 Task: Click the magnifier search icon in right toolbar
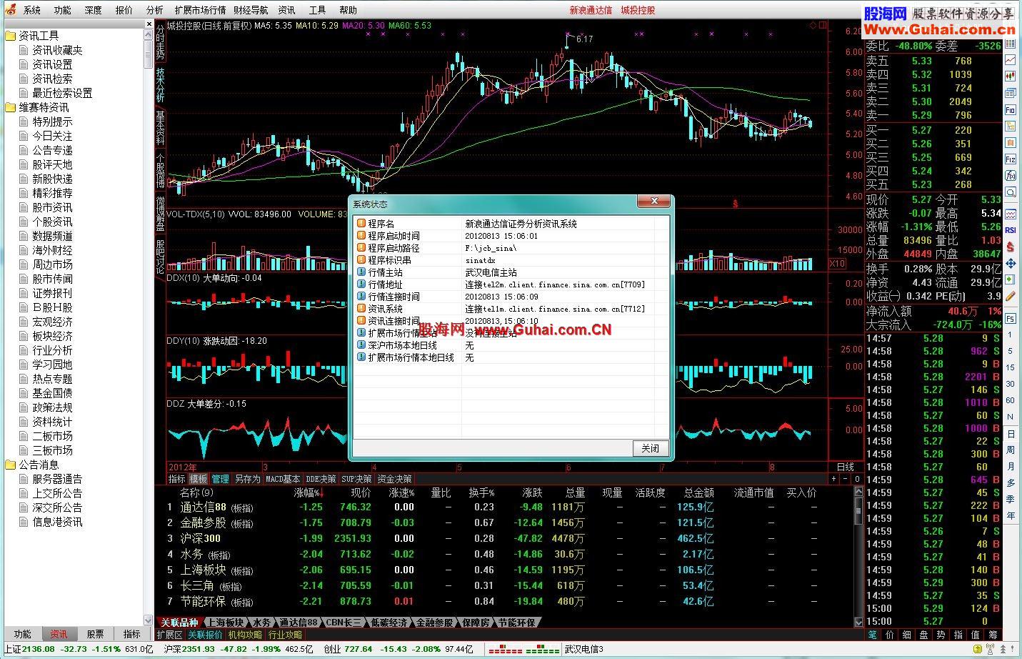(x=1011, y=192)
